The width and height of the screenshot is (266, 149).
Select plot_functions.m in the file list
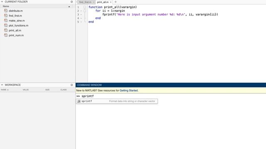point(18,25)
